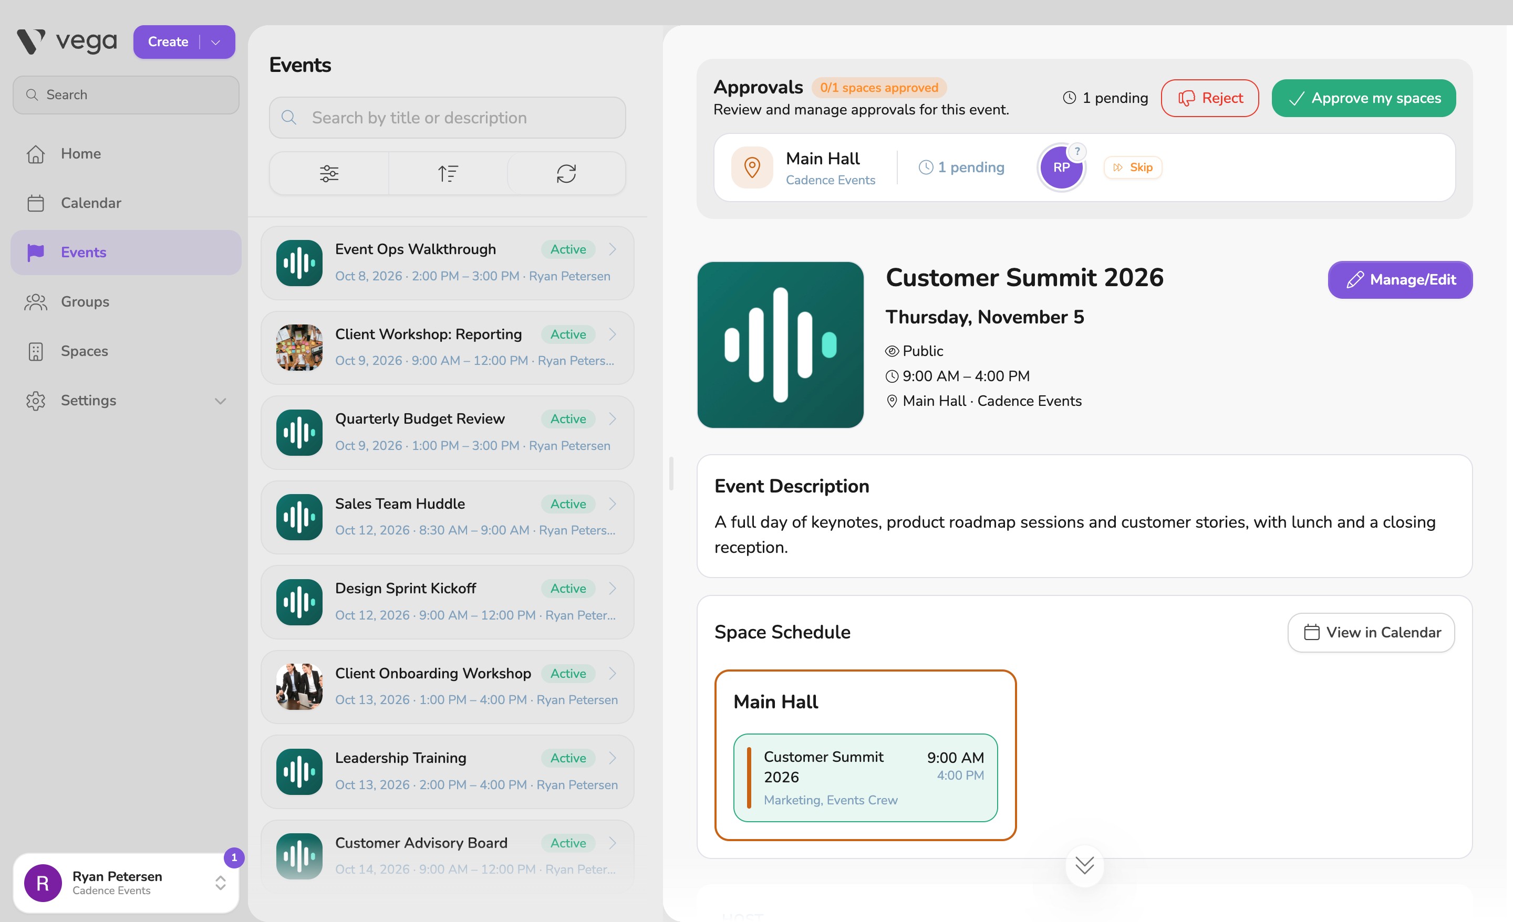Click the notification badge on the user card
This screenshot has height=922, width=1513.
[234, 857]
